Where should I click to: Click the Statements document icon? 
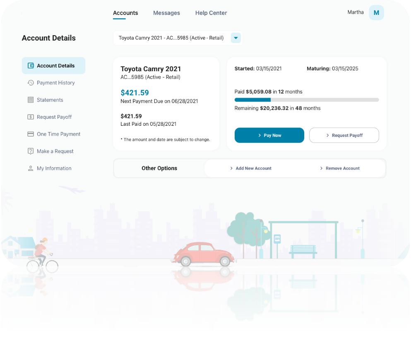coord(31,100)
